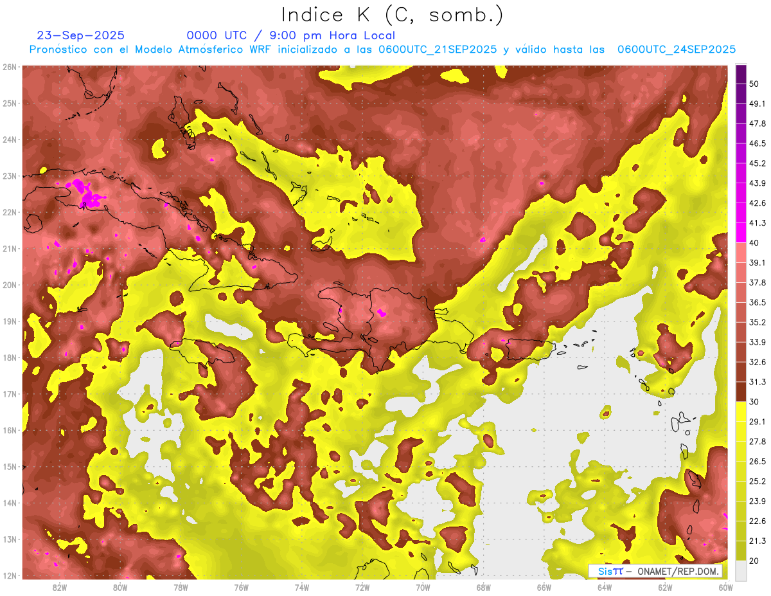Image resolution: width=771 pixels, height=596 pixels.
Task: Pick the olive colorbar segment near 21.3
Action: 741,540
